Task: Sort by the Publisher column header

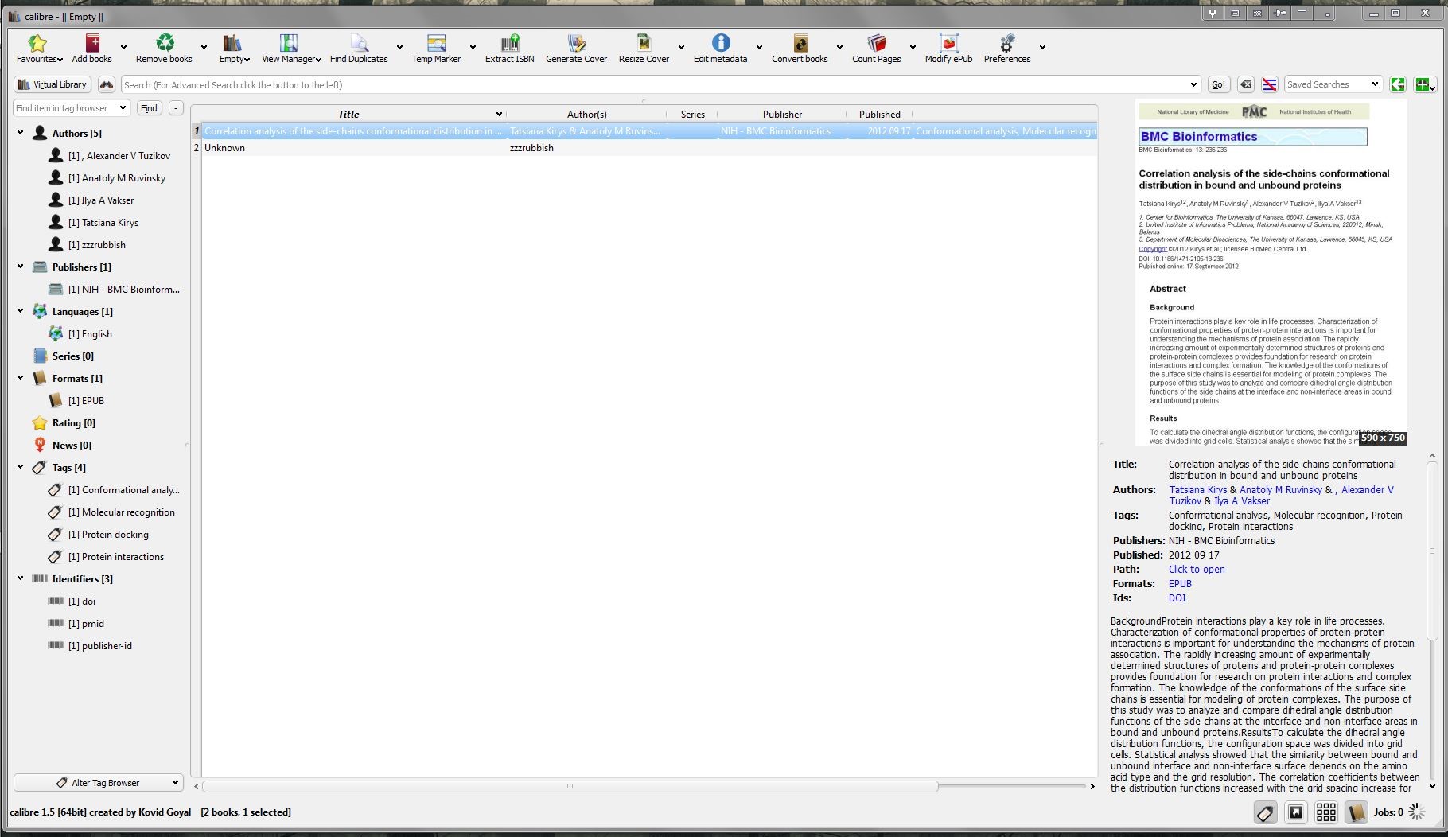Action: point(782,115)
